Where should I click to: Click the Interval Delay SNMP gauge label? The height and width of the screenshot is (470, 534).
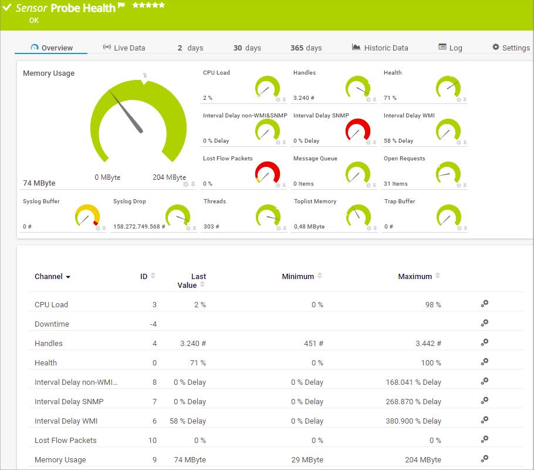(x=321, y=116)
